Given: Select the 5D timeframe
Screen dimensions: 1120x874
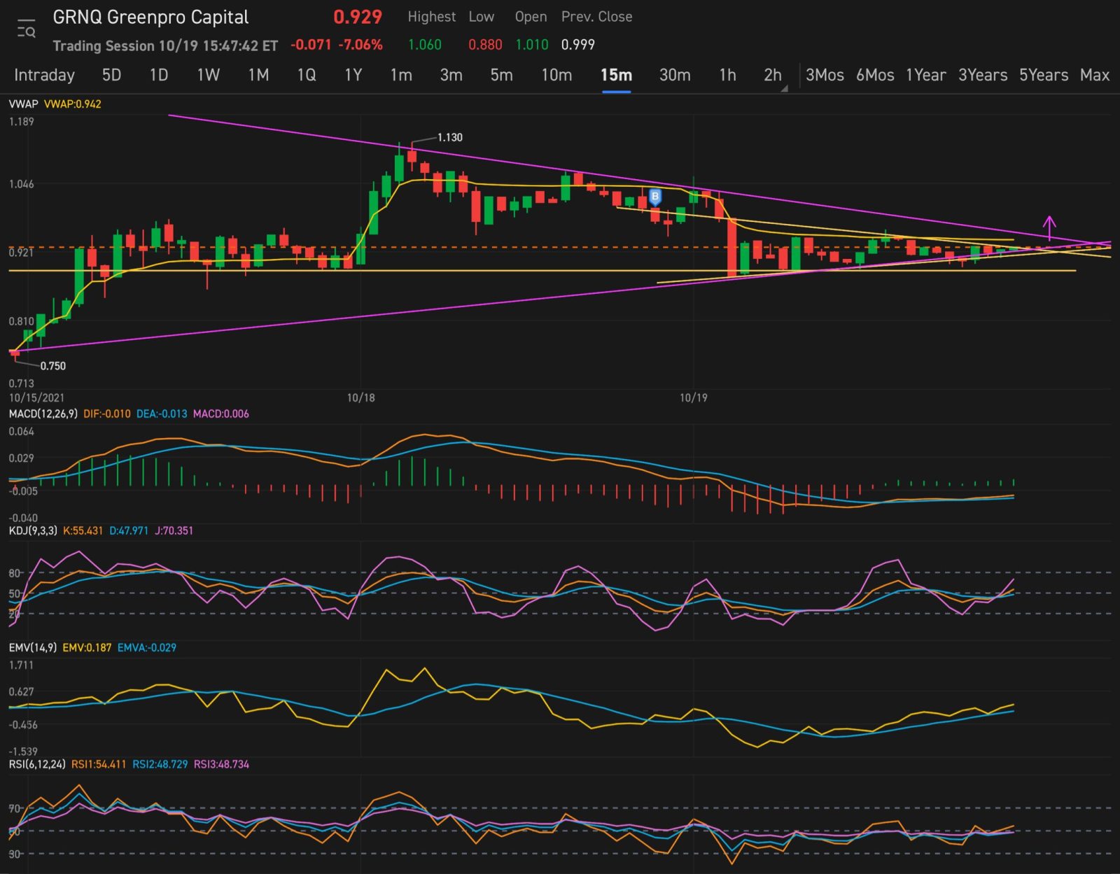Looking at the screenshot, I should [111, 75].
